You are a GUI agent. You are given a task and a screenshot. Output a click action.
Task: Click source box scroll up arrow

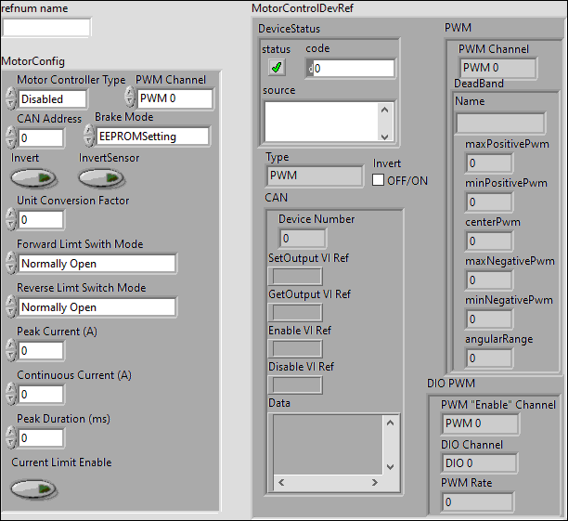385,110
